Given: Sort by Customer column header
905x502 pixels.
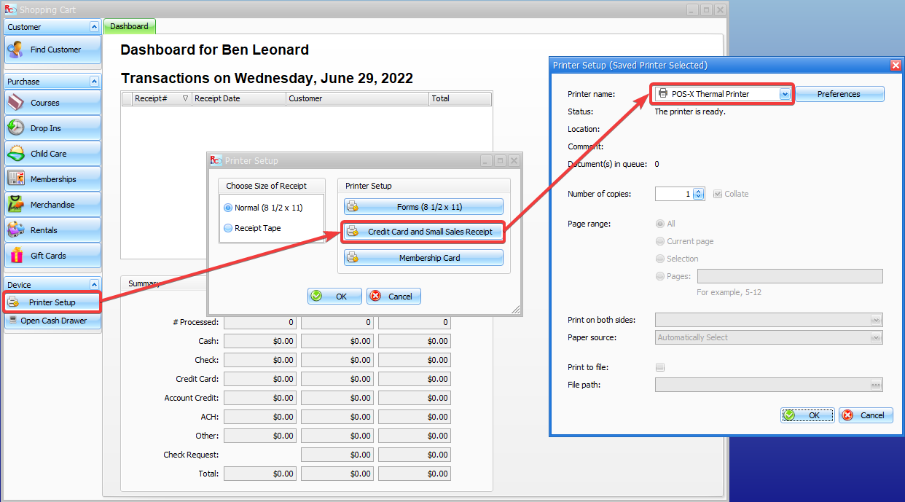Looking at the screenshot, I should (357, 98).
